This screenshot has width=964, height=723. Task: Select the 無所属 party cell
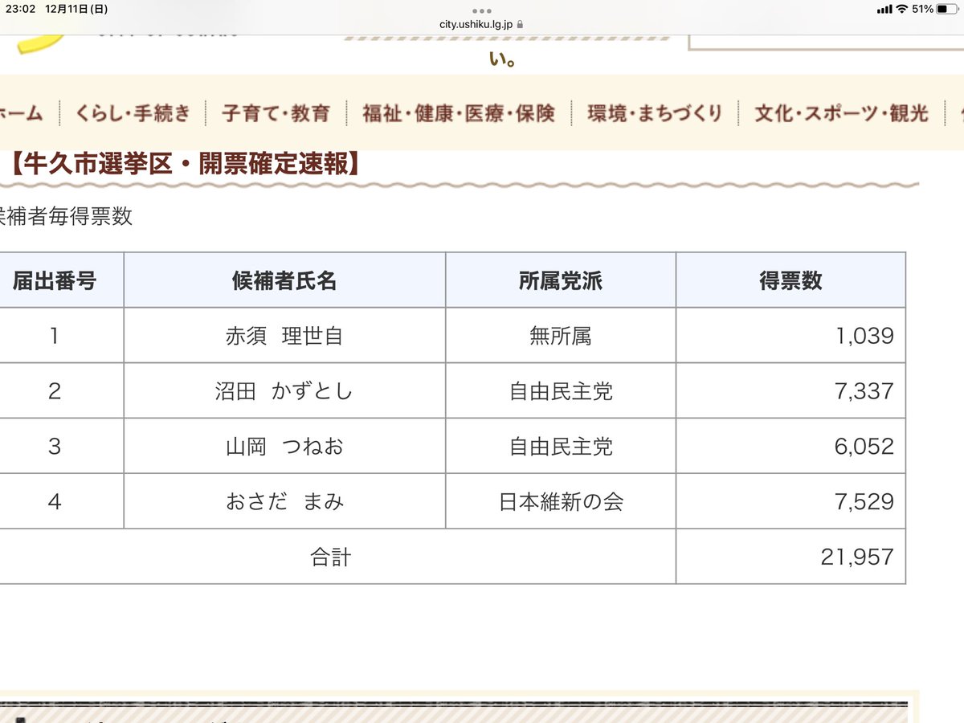pyautogui.click(x=561, y=336)
